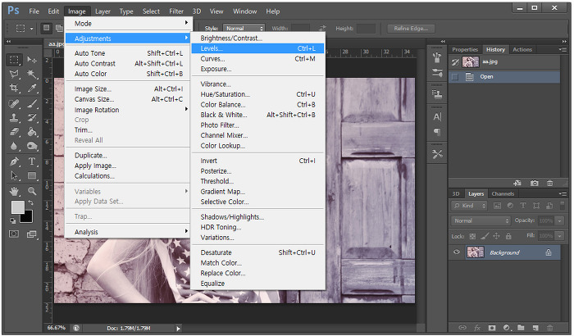Viewport: 574px width, 336px height.
Task: Select the Polygonal Lasso tool
Action: point(14,75)
